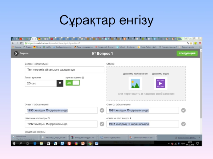The width and height of the screenshot is (213, 159).
Task: Open Windows notification center icon
Action: [198, 143]
